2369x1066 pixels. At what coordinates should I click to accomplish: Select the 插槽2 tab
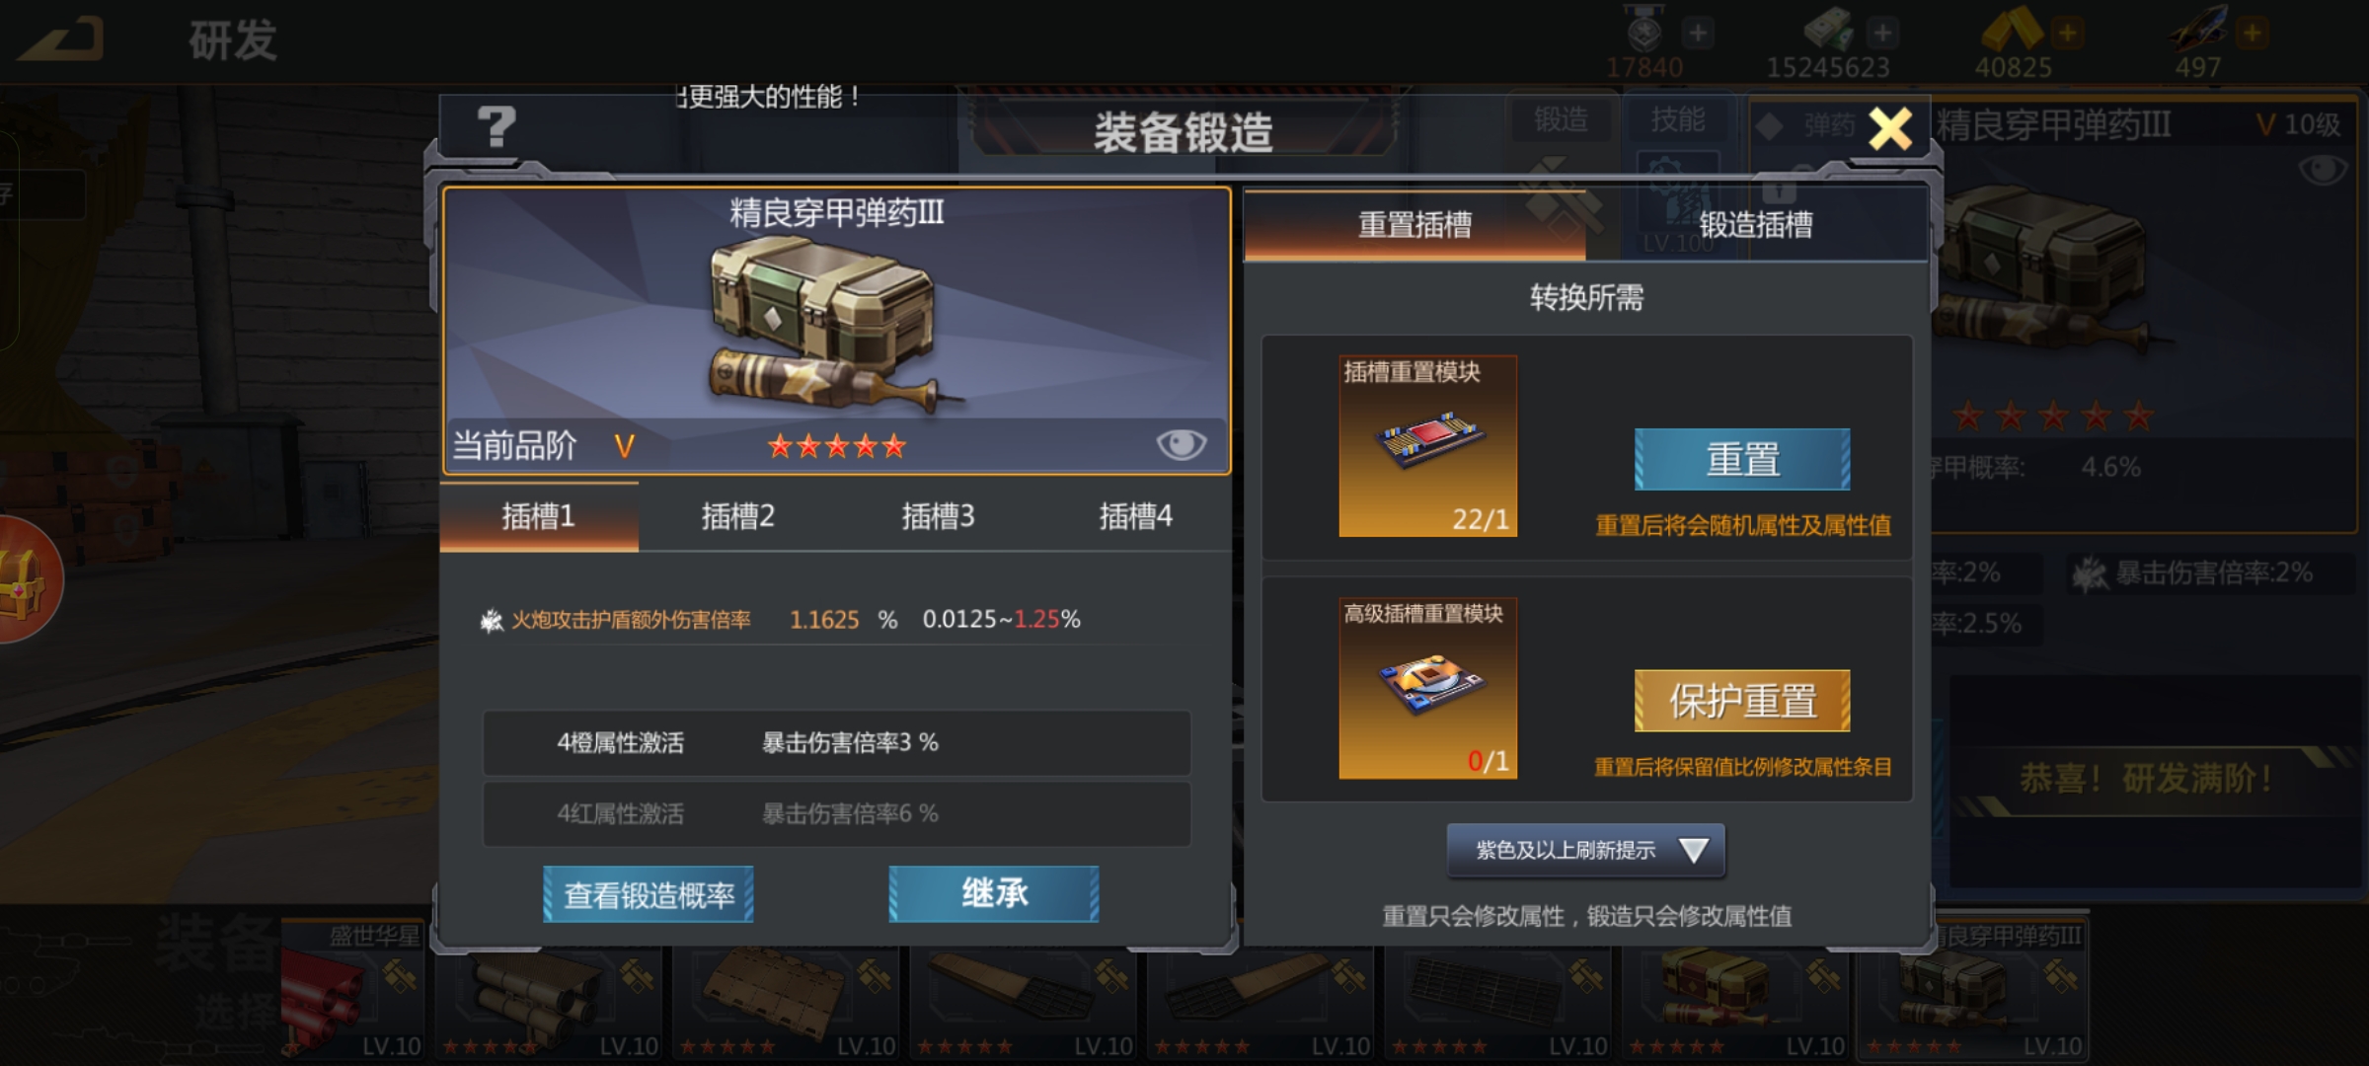pyautogui.click(x=737, y=516)
